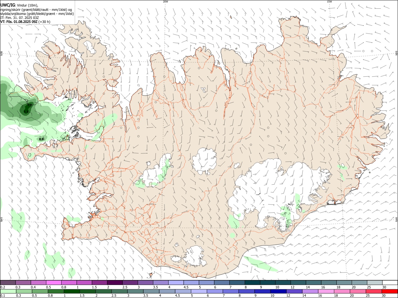Click the bright red 30 legend swatch
Screen dimensions: 398x298
390,291
